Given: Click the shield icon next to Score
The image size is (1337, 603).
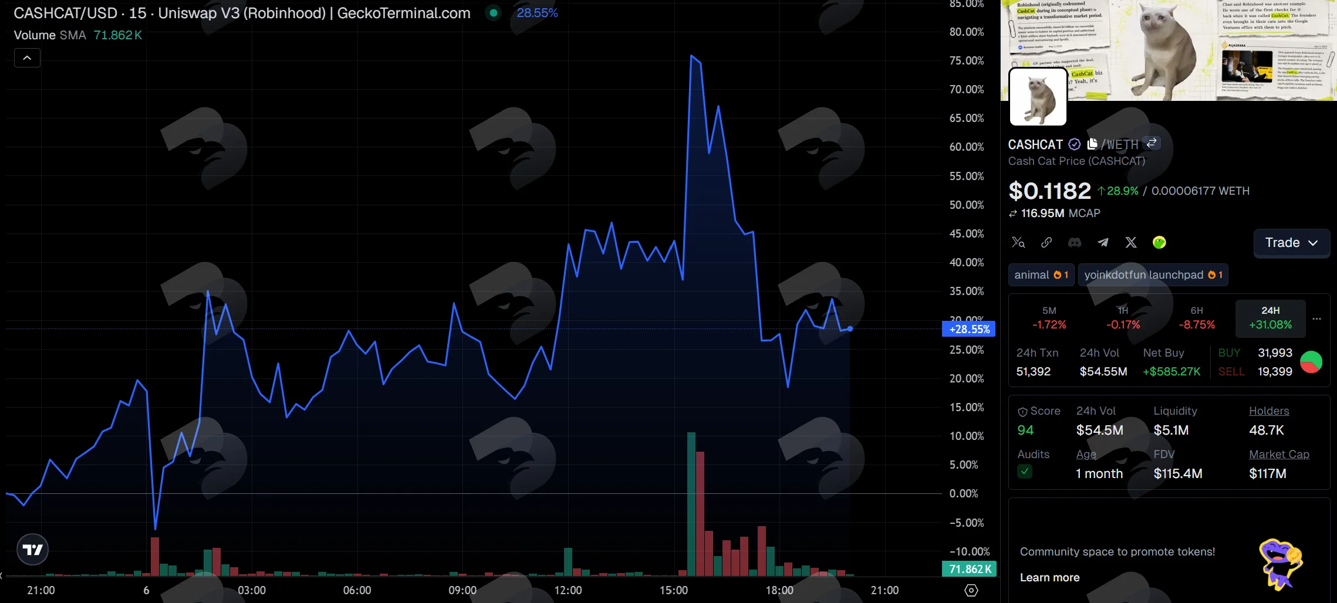Looking at the screenshot, I should coord(1022,412).
